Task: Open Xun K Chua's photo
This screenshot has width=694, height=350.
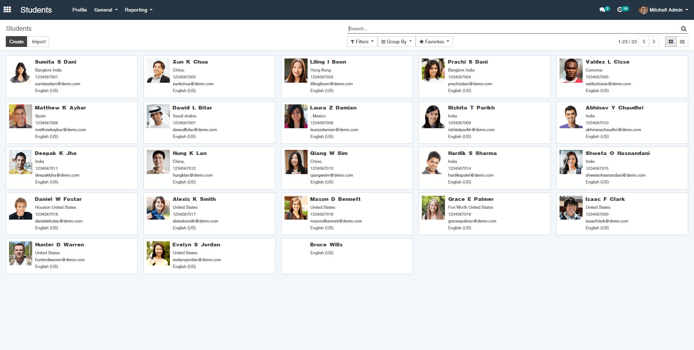Action: [x=158, y=71]
